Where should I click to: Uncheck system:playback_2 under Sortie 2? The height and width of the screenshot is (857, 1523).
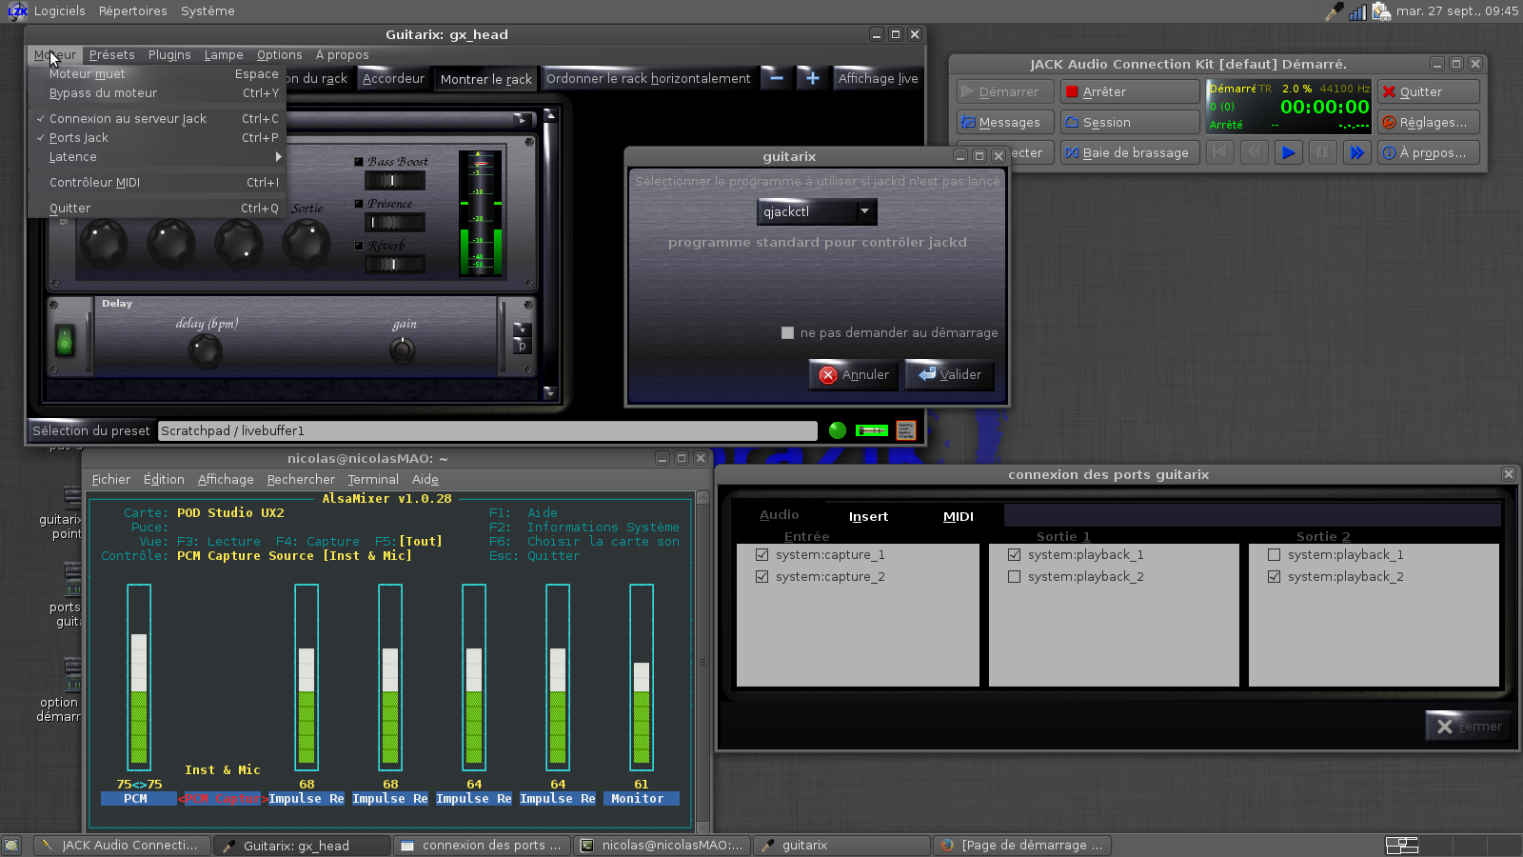1274,576
